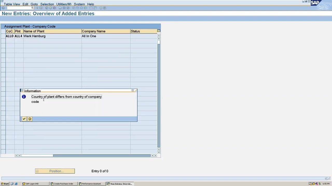Click the Windows Start button
Image resolution: width=332 pixels, height=186 pixels.
click(5, 184)
